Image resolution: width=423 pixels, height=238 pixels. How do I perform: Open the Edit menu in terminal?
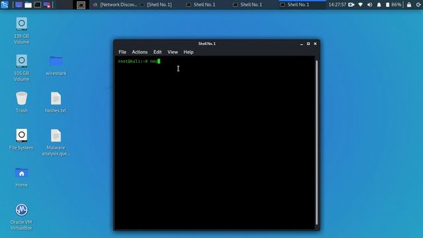click(157, 52)
